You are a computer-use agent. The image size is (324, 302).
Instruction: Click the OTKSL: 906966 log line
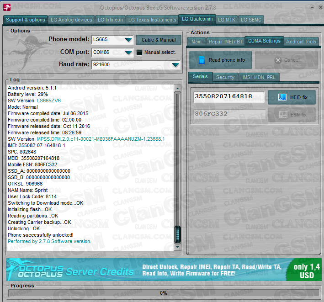point(25,184)
